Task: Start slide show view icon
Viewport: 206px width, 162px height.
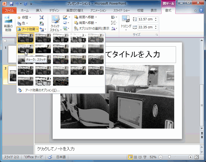Action: [x=145, y=157]
